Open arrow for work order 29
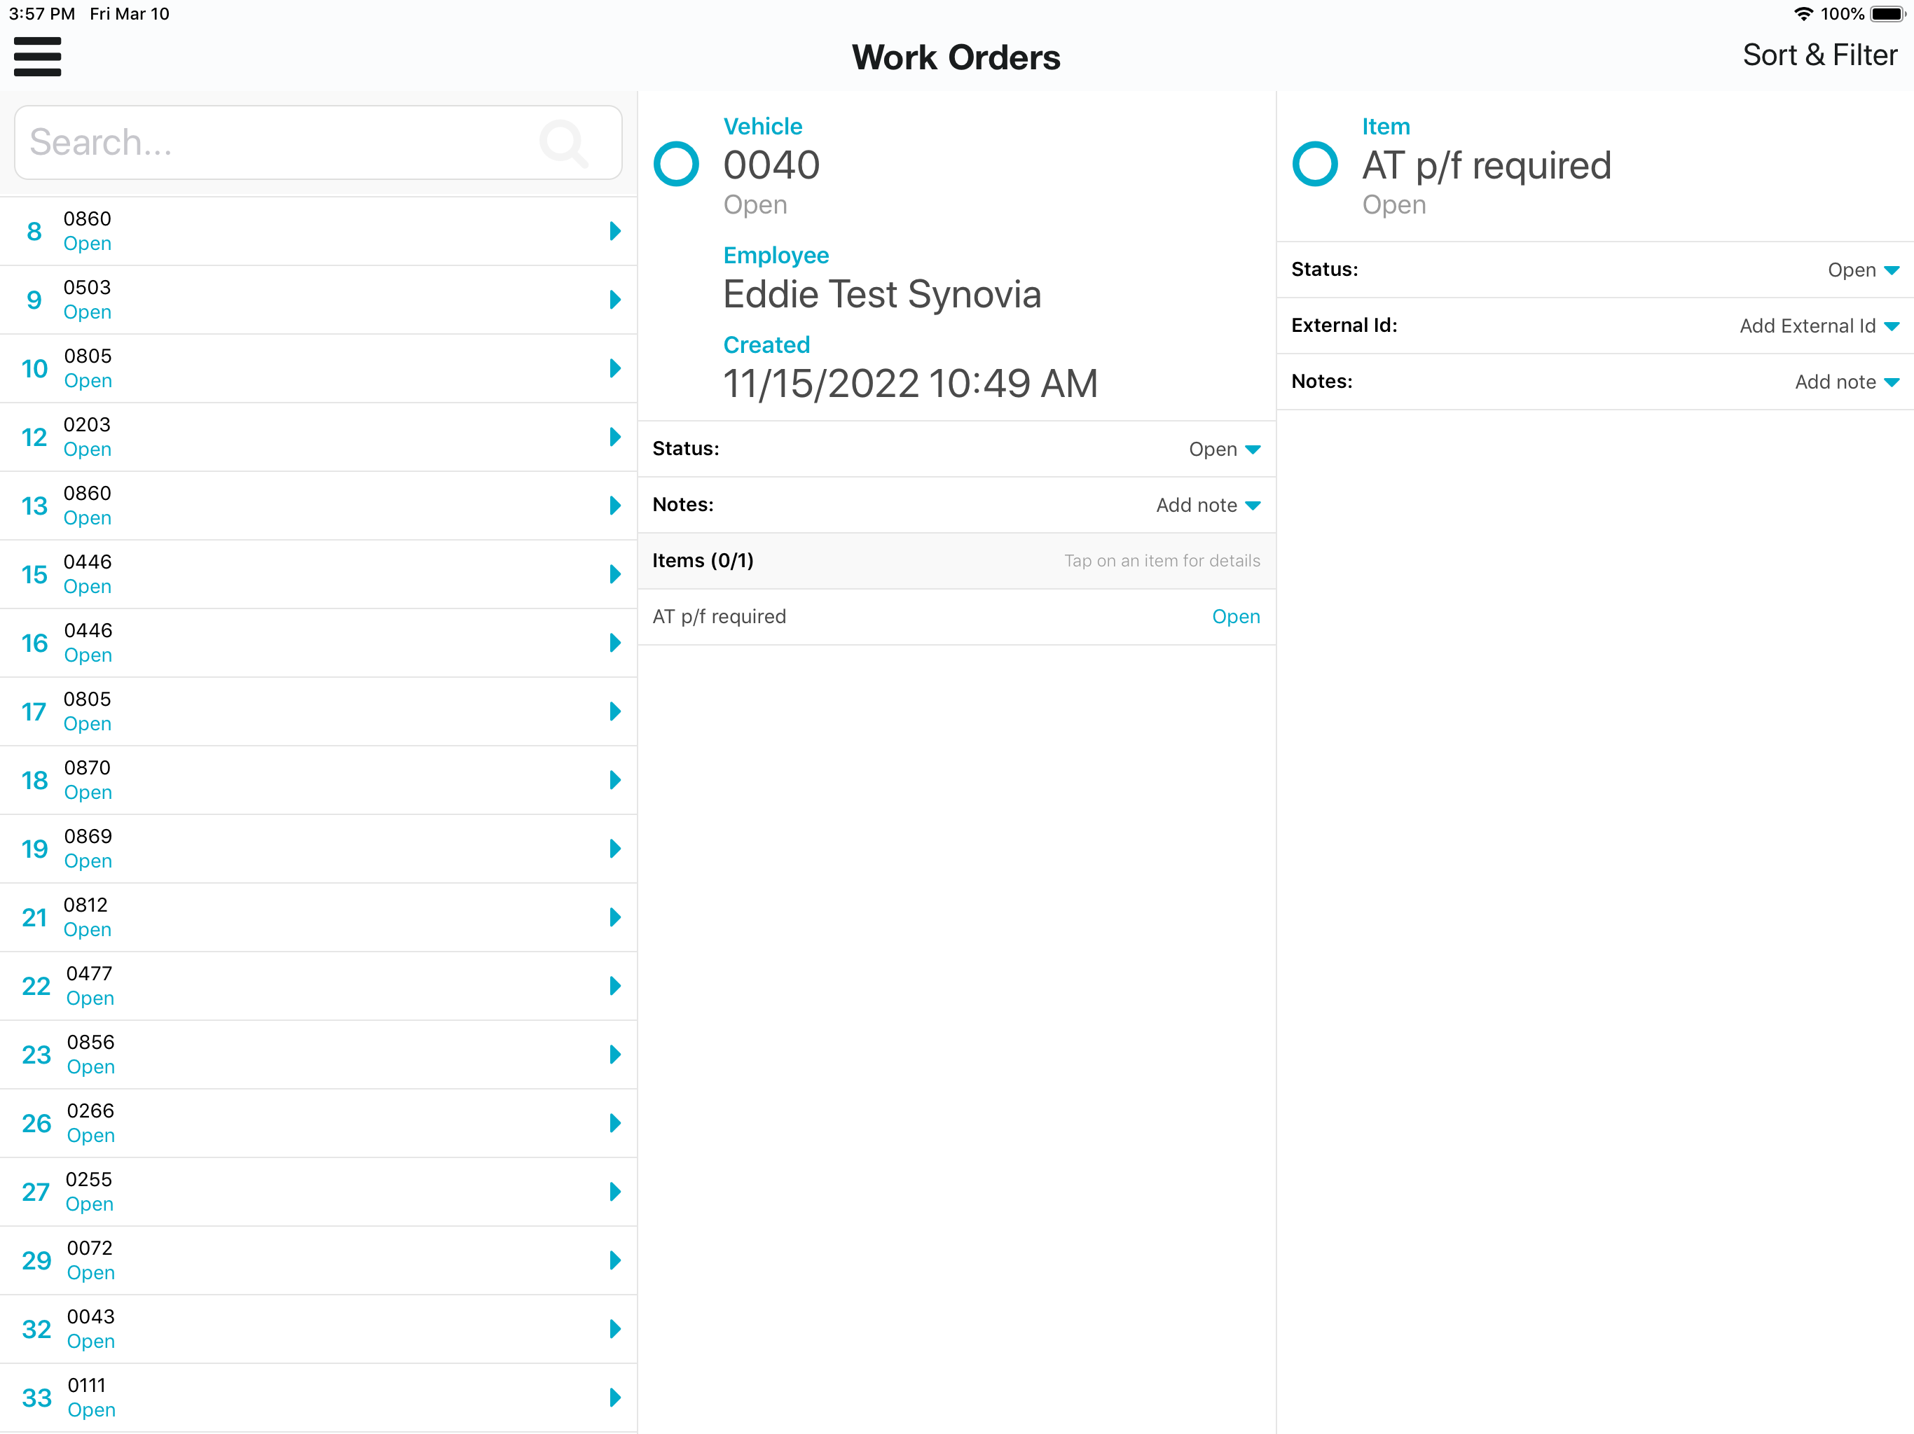 point(615,1260)
